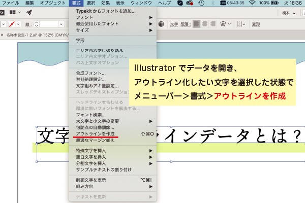Open the 編集 menu
Screen dimensions: 305x203
[29, 3]
